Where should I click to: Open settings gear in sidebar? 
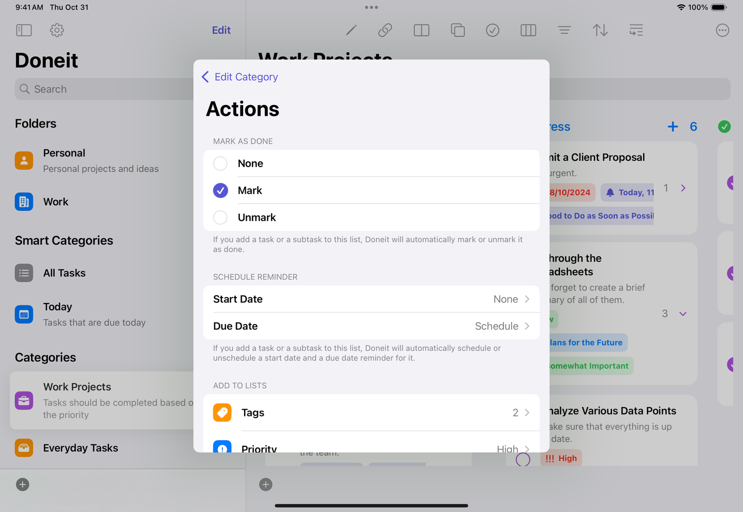click(x=57, y=30)
